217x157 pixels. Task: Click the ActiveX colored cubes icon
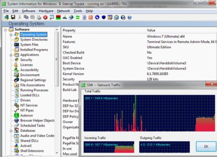[16, 146]
